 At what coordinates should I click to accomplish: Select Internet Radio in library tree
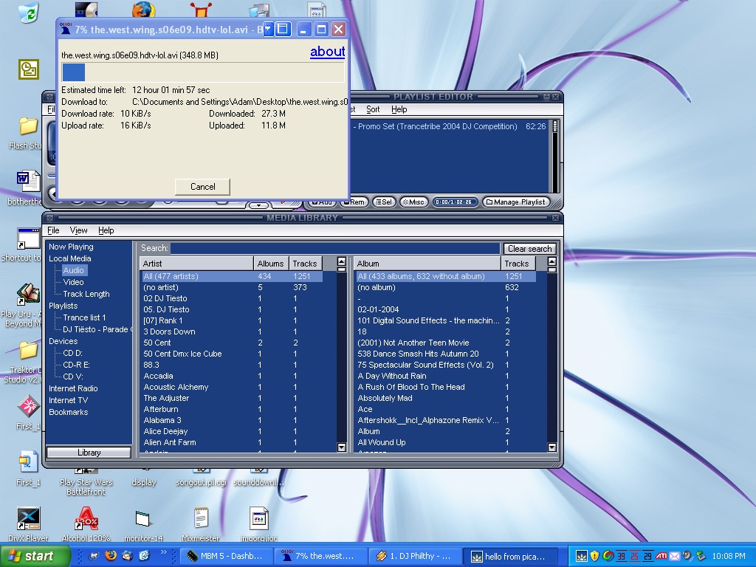click(x=73, y=388)
